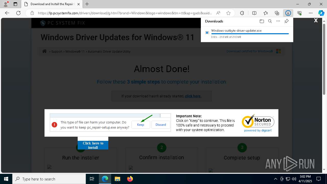Add page to favorites star icon
The image size is (327, 184).
coord(228,13)
